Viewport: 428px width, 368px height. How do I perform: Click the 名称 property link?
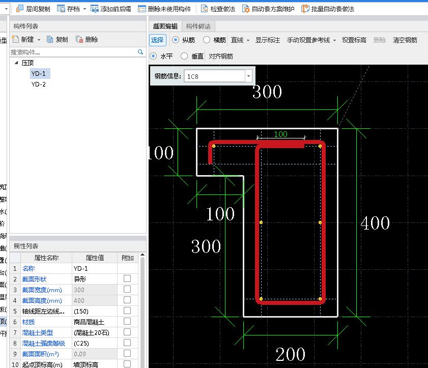[x=28, y=268]
